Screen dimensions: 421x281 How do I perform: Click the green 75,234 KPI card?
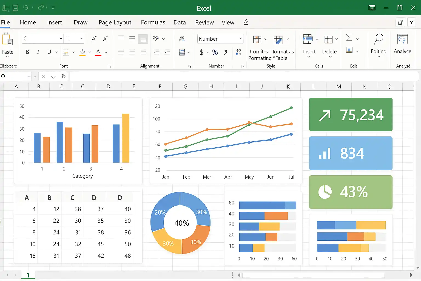click(351, 114)
